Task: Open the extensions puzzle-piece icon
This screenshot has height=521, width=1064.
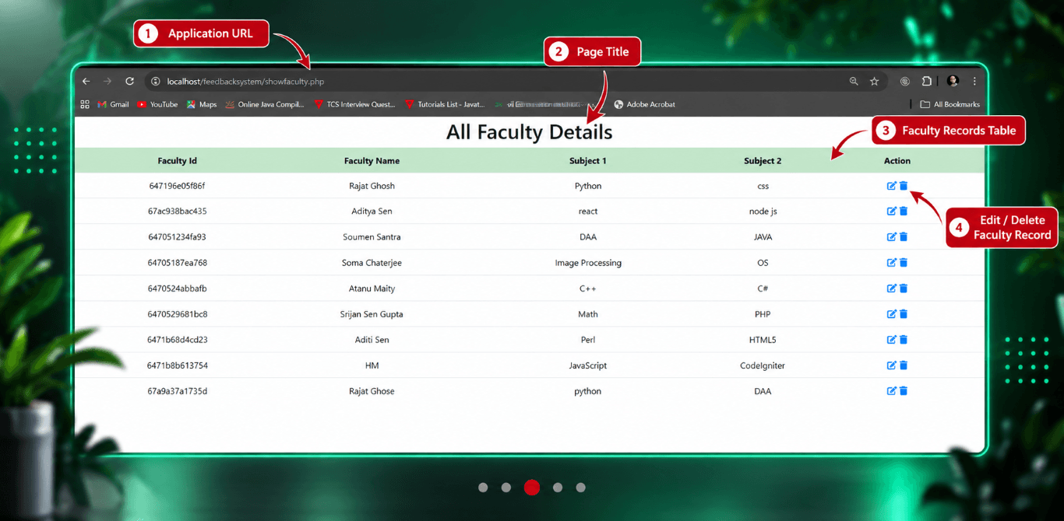Action: 927,82
